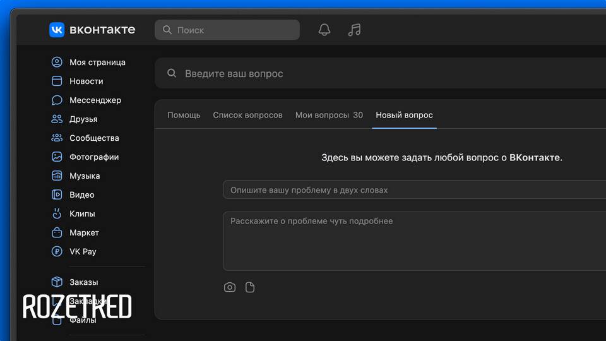Click the Друзья people icon
This screenshot has width=606, height=341.
click(x=57, y=119)
